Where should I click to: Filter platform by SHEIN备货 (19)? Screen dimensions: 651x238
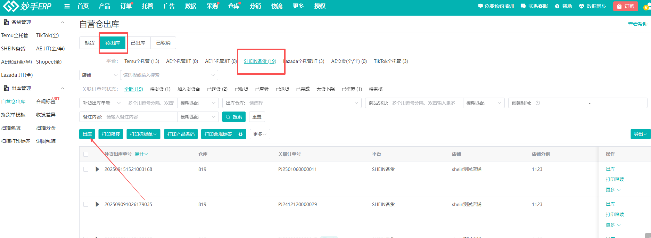(x=260, y=61)
